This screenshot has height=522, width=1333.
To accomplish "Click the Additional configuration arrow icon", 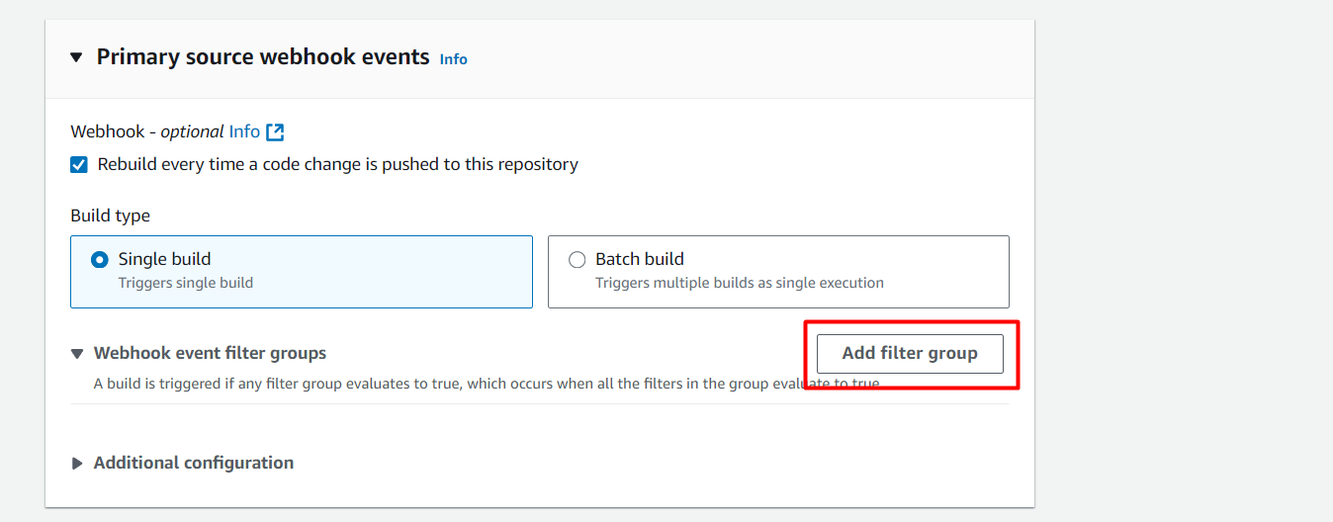I will [77, 464].
